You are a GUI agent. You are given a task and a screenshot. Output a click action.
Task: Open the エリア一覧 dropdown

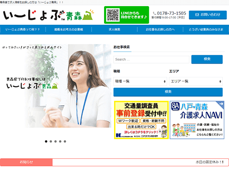[196, 81]
